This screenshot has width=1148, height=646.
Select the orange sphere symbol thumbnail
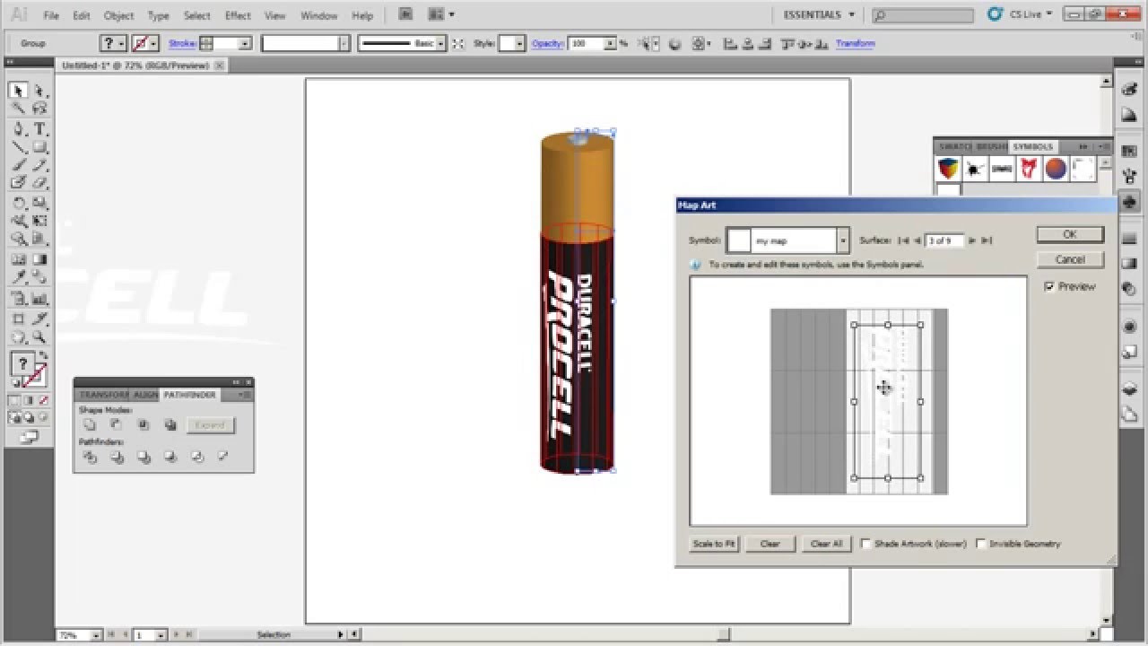click(x=1057, y=168)
